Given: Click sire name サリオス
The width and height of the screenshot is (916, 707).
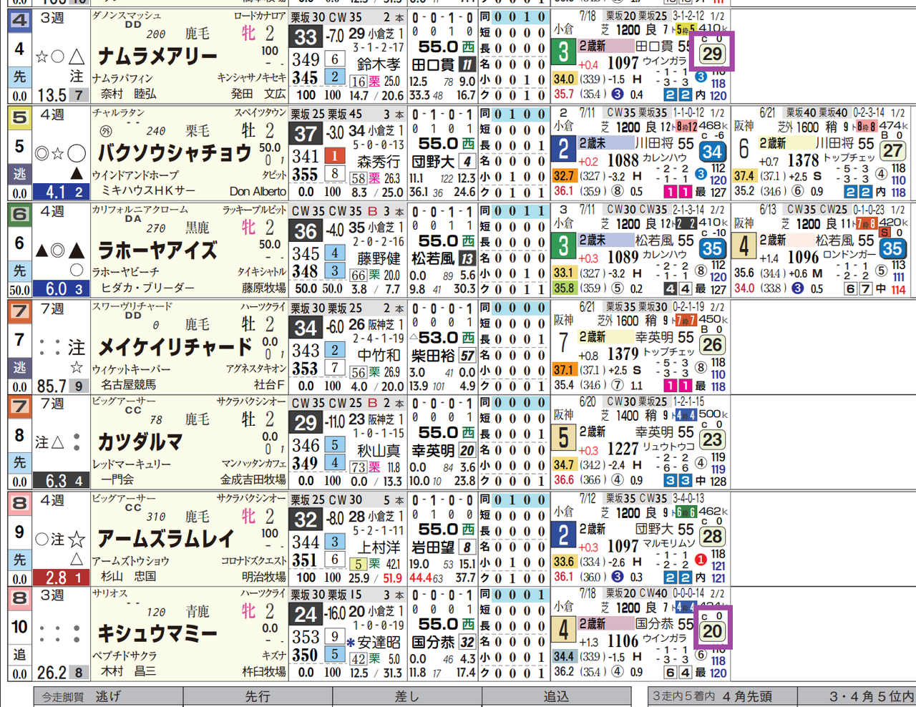Looking at the screenshot, I should click(109, 593).
